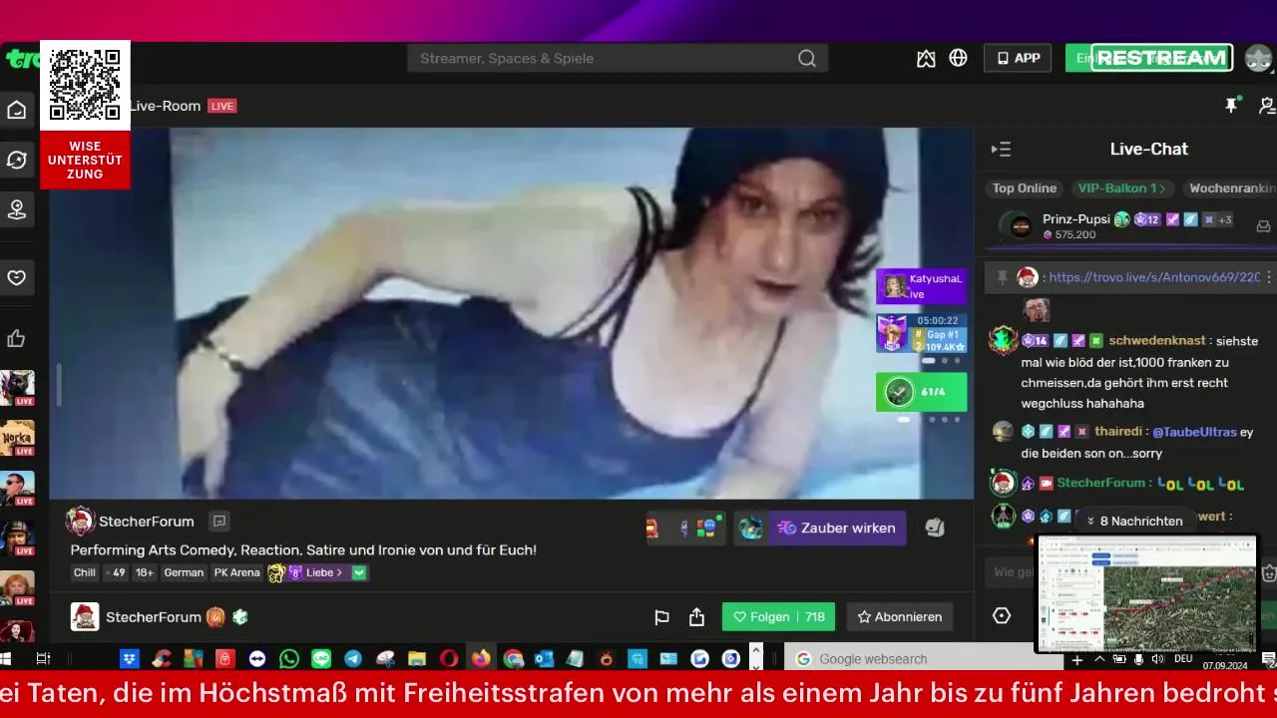Open LINE app from the taskbar
The image size is (1277, 718).
pyautogui.click(x=321, y=658)
